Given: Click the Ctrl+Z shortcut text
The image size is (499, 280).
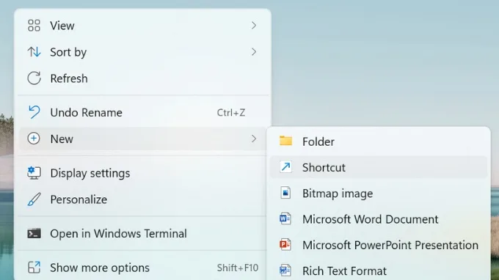Looking at the screenshot, I should 231,112.
